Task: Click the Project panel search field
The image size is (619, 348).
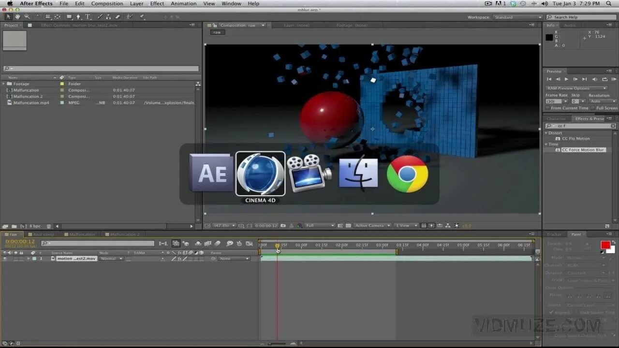Action: (x=101, y=69)
